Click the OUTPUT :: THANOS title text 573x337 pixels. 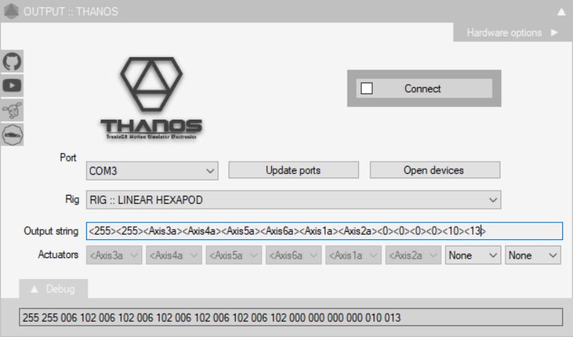tap(71, 12)
